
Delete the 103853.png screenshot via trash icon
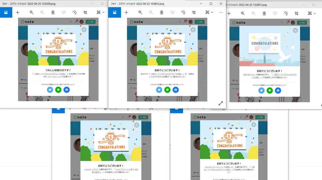(x=162, y=12)
